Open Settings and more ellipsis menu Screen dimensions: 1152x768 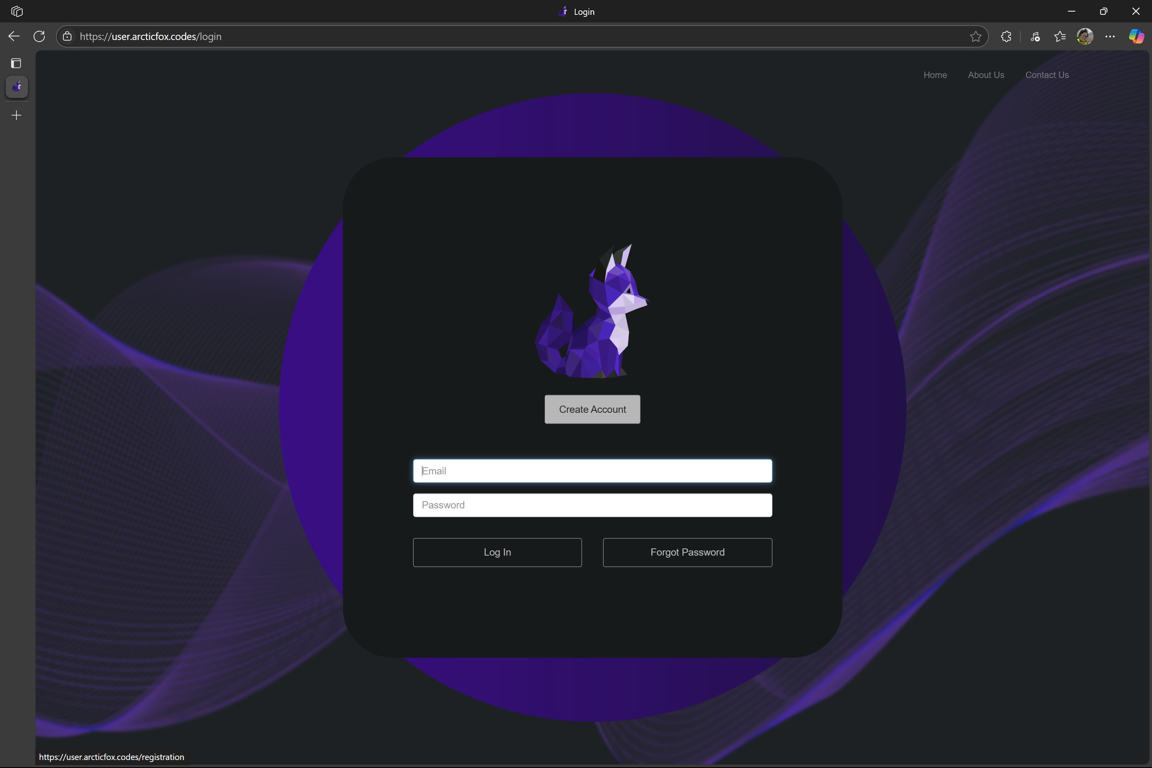[1110, 36]
